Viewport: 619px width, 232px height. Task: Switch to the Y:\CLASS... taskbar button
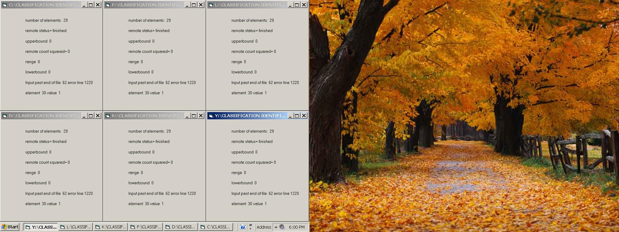click(41, 227)
